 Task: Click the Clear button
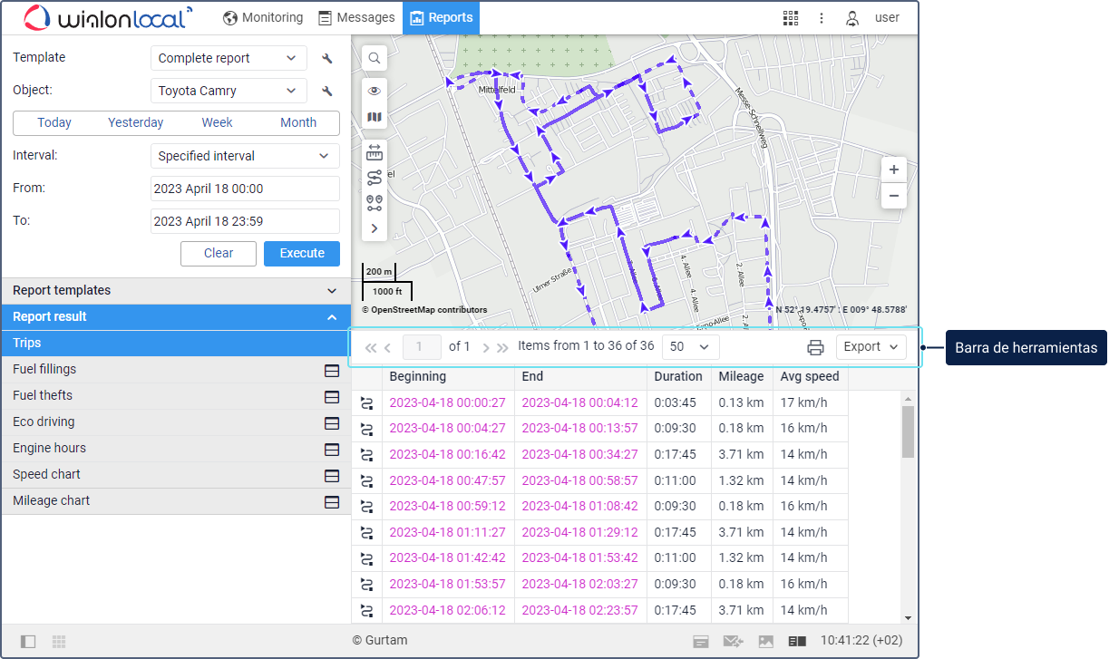click(218, 254)
